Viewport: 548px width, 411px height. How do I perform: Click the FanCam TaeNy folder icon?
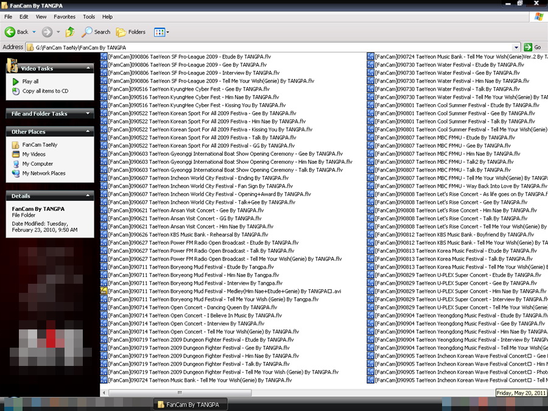(16, 145)
